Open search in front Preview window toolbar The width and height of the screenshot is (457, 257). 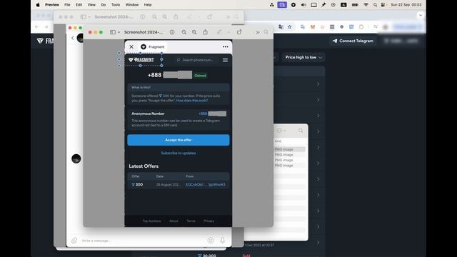[266, 32]
